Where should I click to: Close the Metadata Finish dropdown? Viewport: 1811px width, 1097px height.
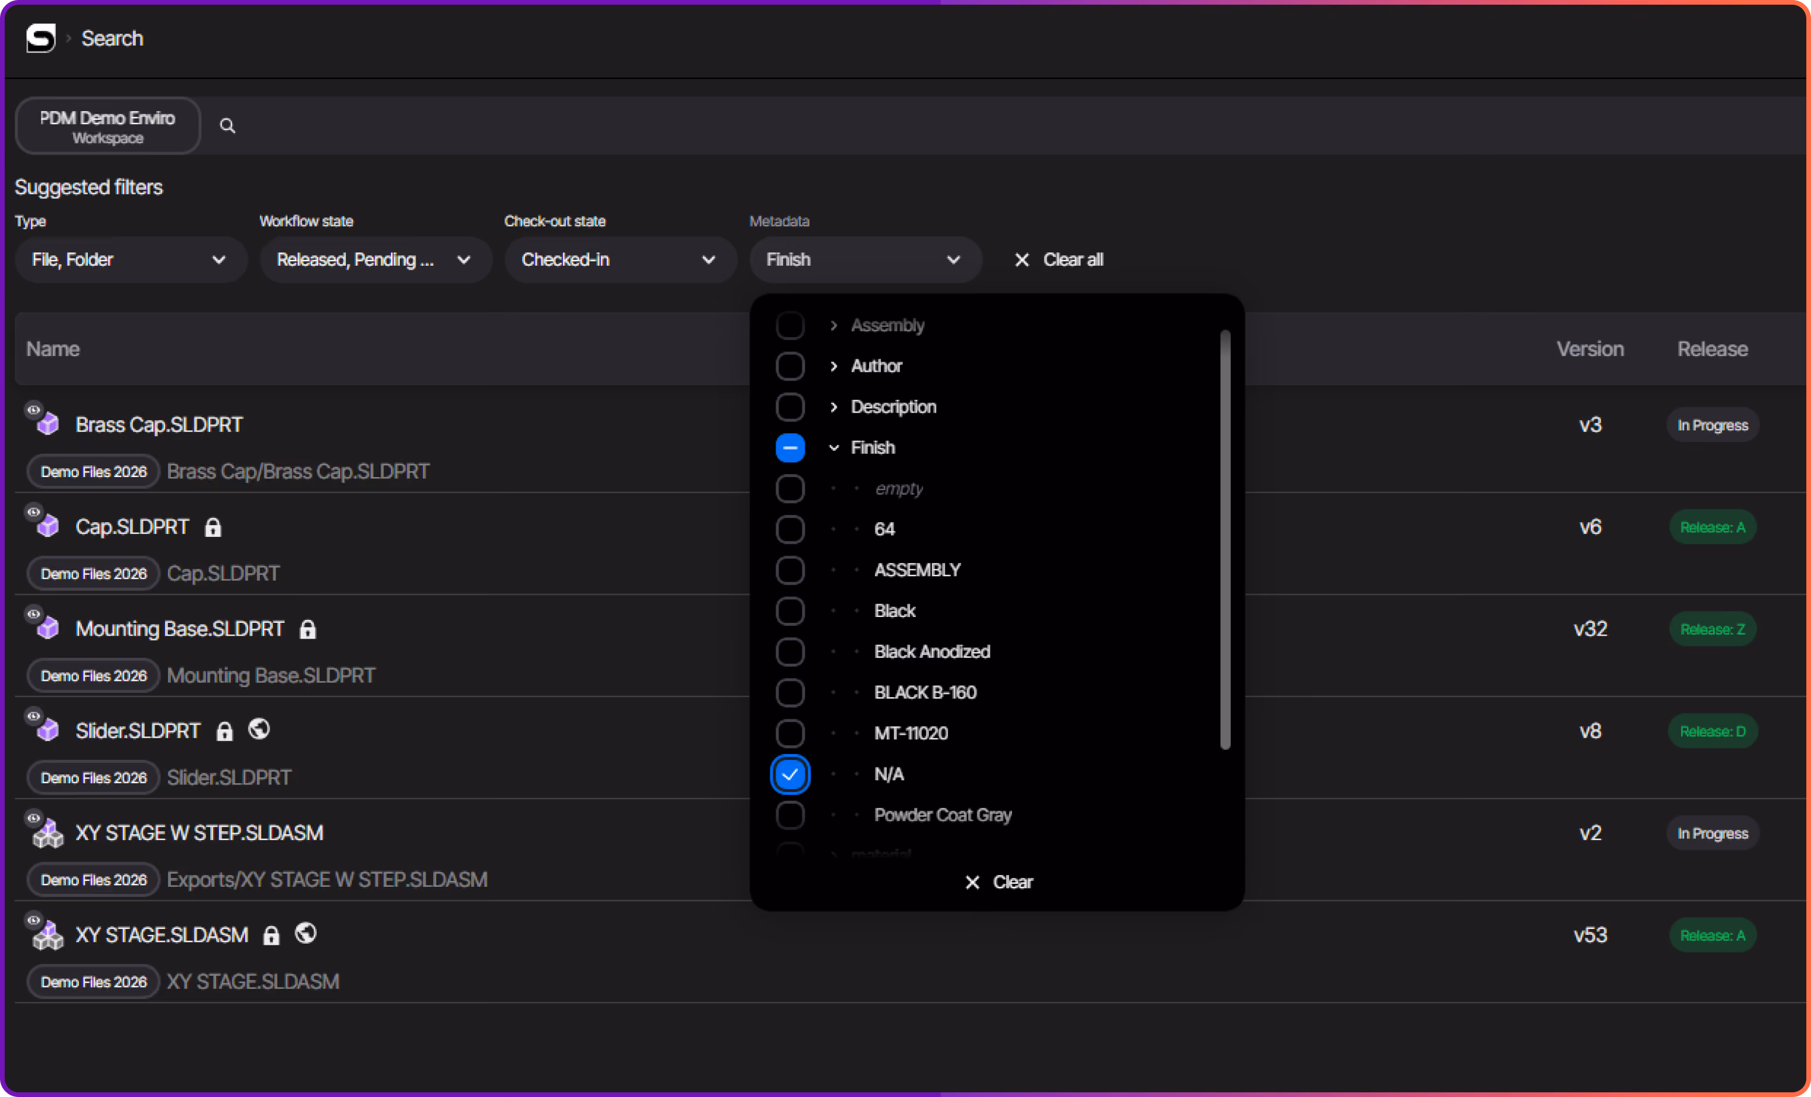point(865,259)
